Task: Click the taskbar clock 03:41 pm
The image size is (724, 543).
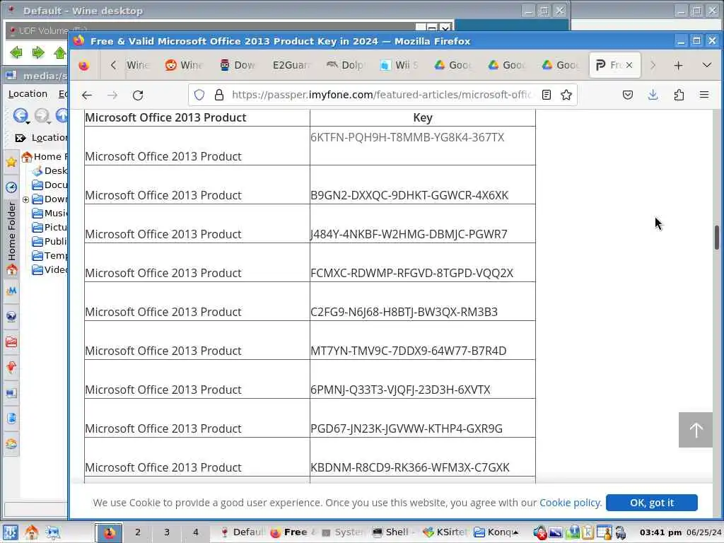Action: tap(660, 532)
